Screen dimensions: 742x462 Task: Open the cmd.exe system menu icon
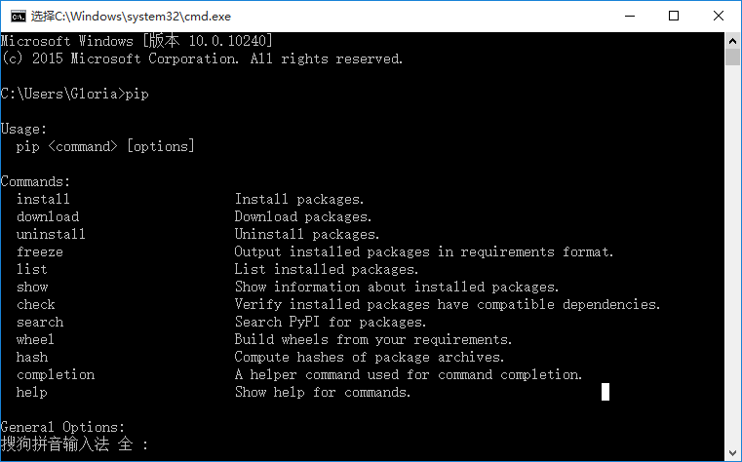click(x=19, y=17)
